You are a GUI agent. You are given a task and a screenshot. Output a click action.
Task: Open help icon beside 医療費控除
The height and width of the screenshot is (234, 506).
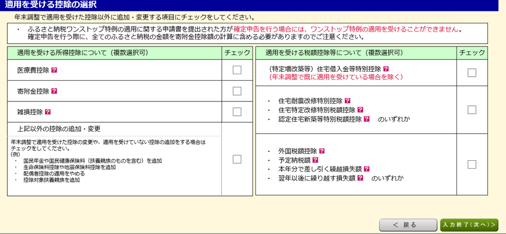pyautogui.click(x=54, y=70)
